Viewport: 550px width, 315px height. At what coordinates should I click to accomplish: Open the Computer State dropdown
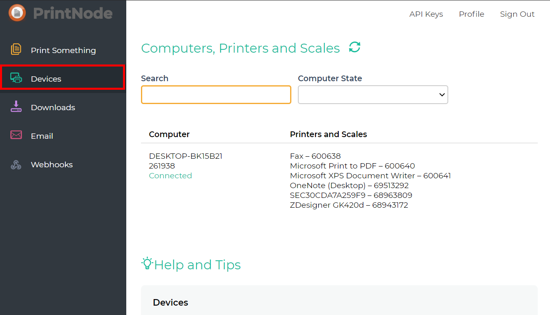point(373,94)
